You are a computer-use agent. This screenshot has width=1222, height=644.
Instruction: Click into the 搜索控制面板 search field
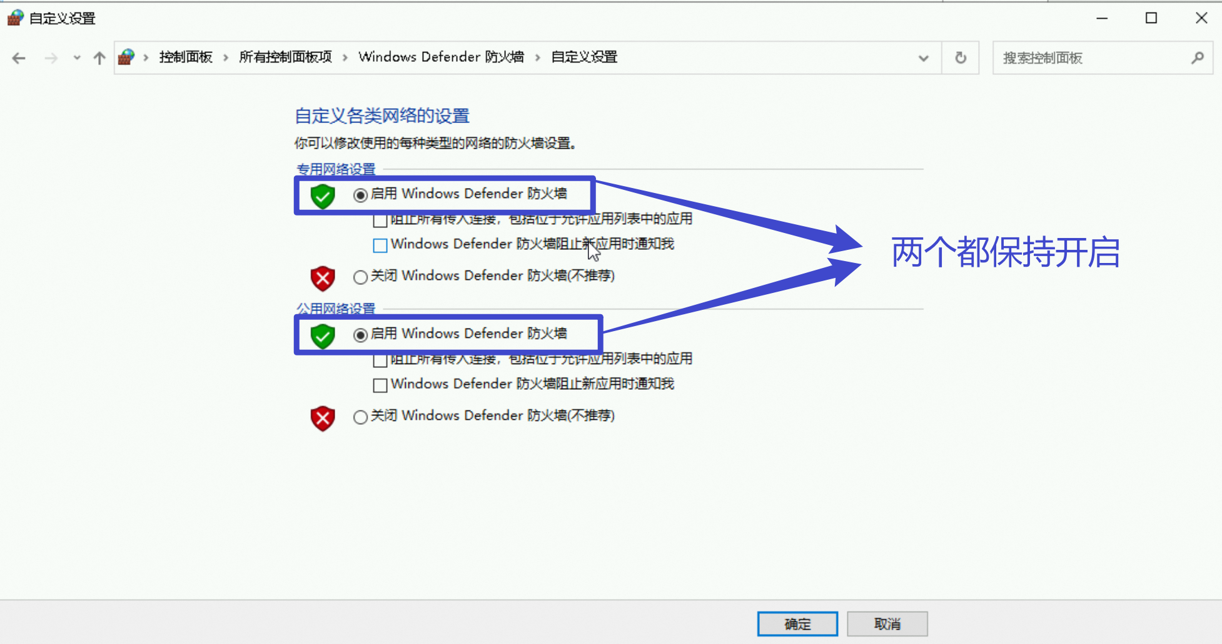pos(1092,58)
